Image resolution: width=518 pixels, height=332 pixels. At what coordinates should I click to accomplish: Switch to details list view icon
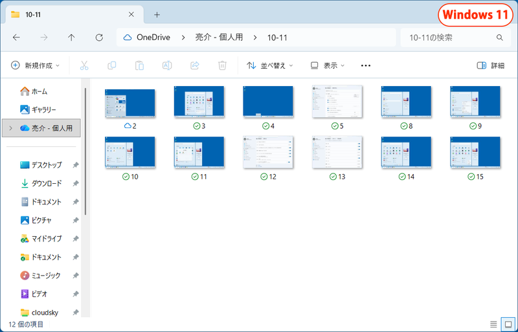493,324
